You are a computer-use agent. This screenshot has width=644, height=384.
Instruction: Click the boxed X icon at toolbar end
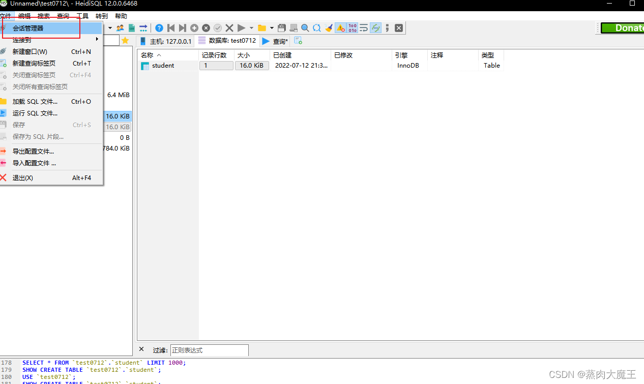(x=399, y=28)
